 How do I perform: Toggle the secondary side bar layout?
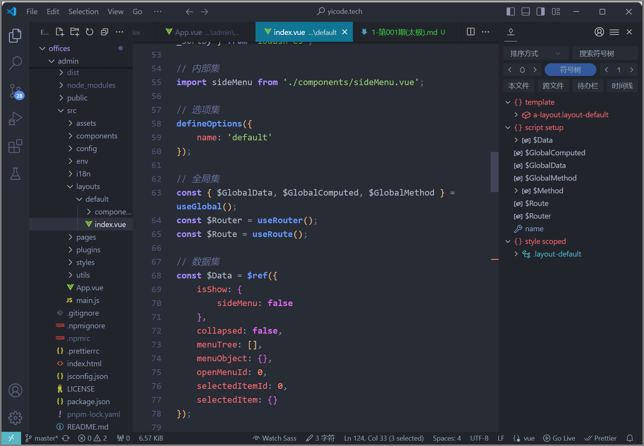click(540, 12)
